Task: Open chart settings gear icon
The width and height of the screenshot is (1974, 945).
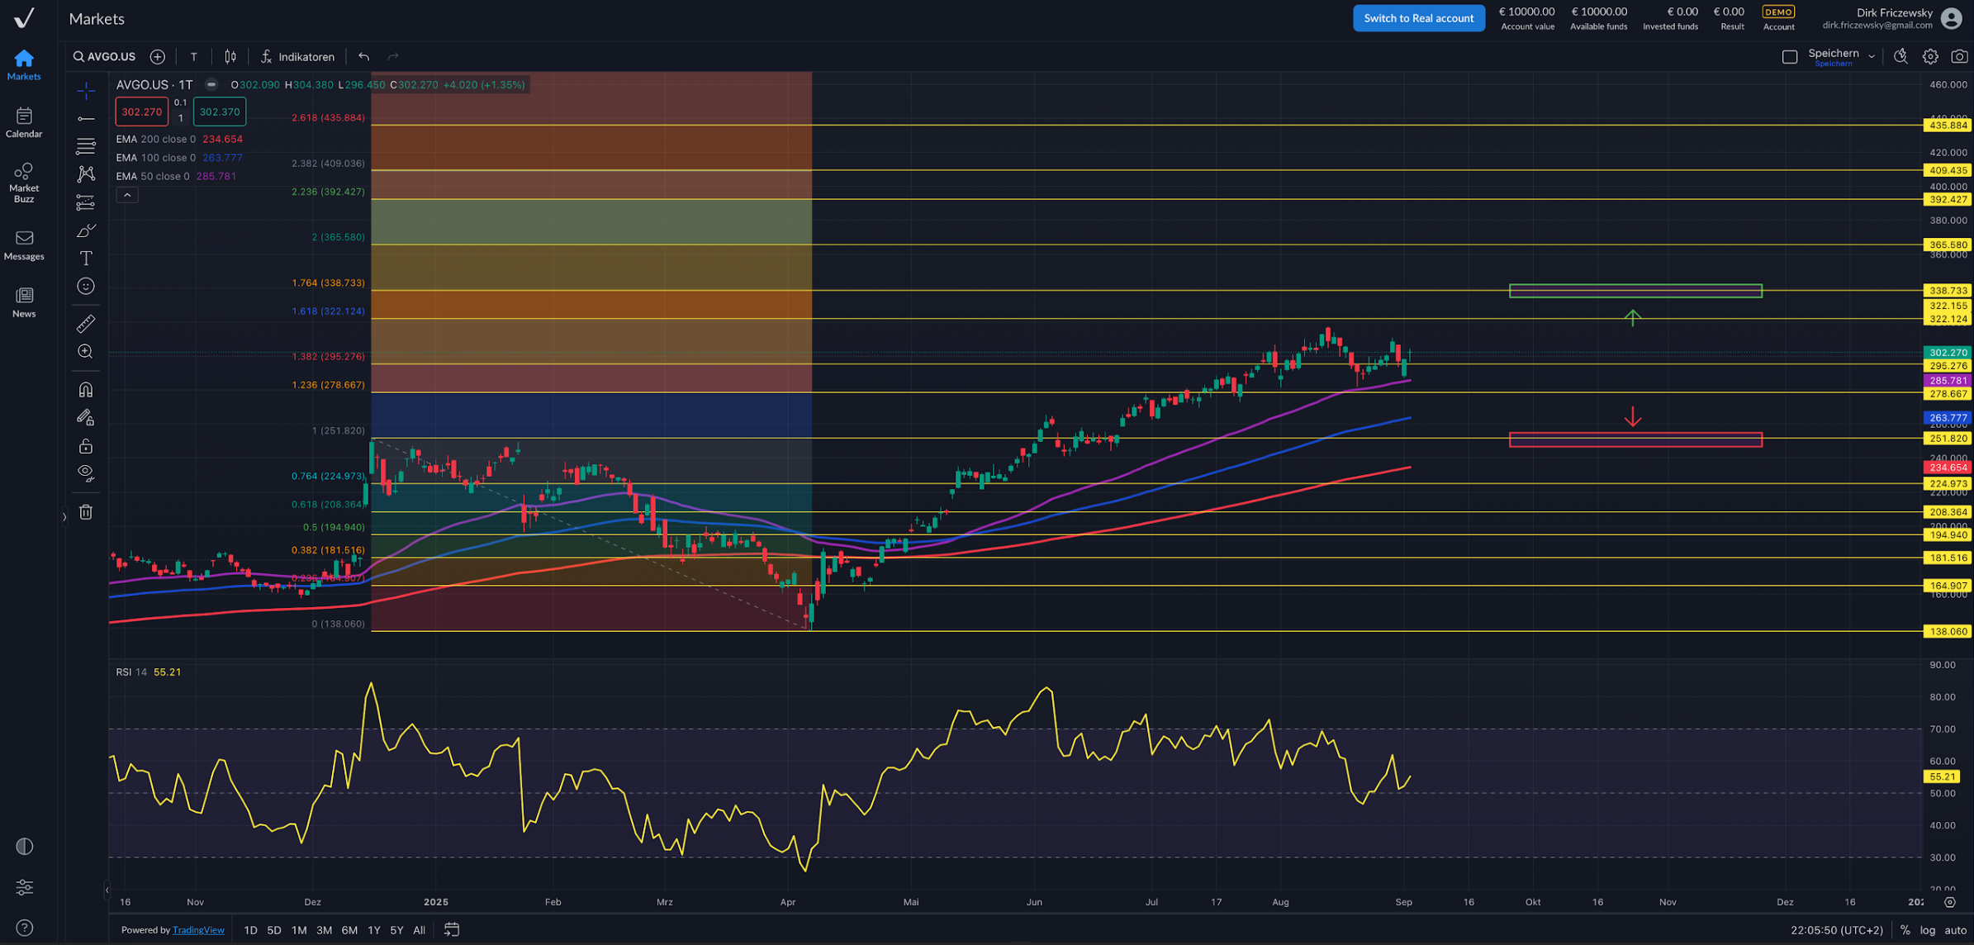Action: pyautogui.click(x=1929, y=56)
